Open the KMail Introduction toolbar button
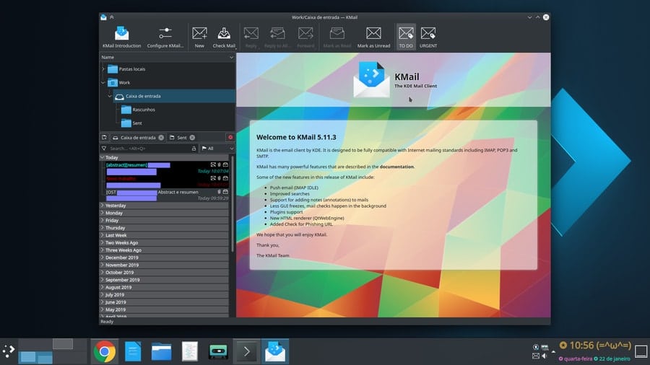 121,38
